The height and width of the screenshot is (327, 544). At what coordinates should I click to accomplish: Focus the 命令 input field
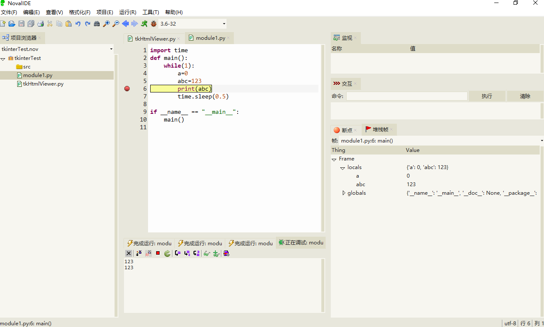click(407, 96)
